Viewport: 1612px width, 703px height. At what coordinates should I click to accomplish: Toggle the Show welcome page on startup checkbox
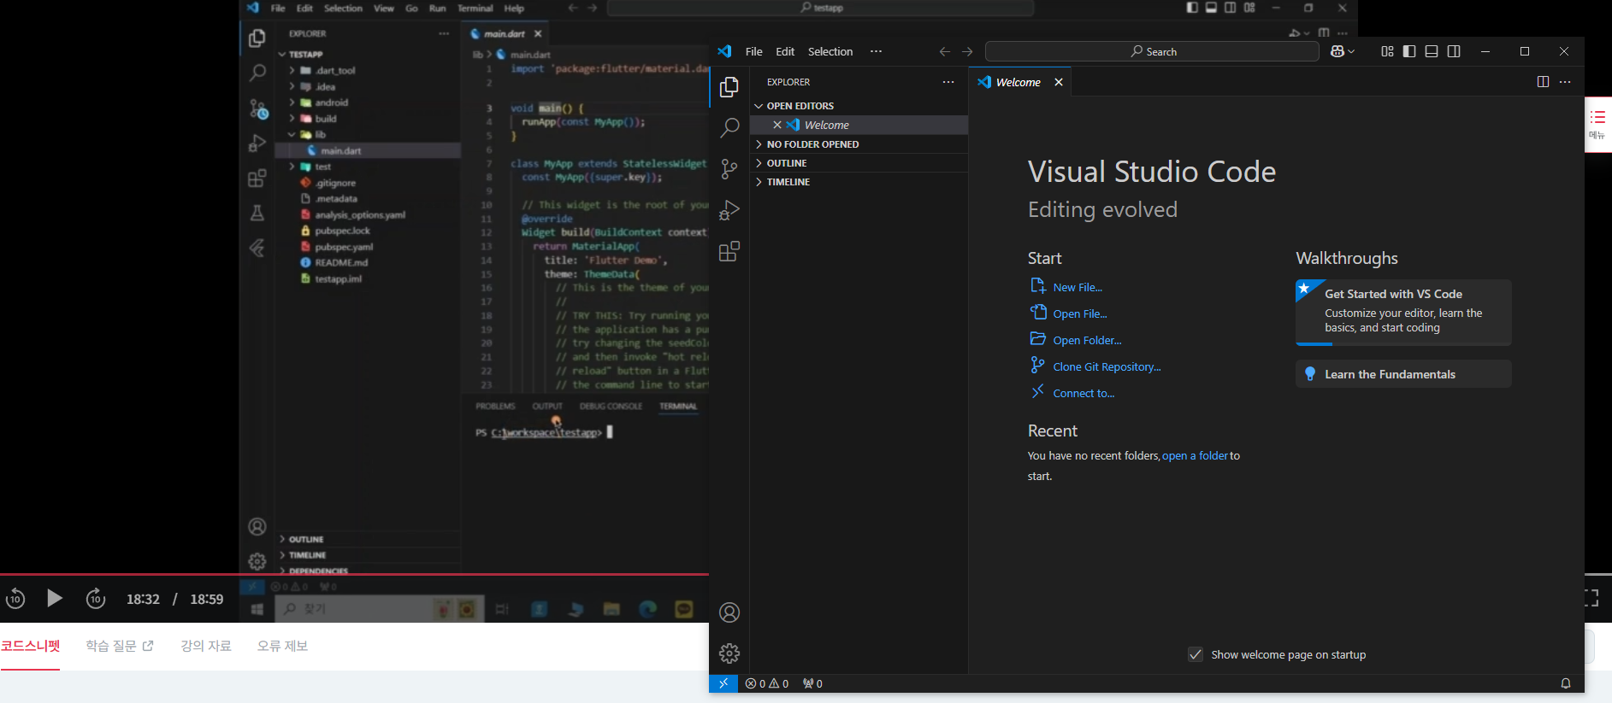(1196, 654)
